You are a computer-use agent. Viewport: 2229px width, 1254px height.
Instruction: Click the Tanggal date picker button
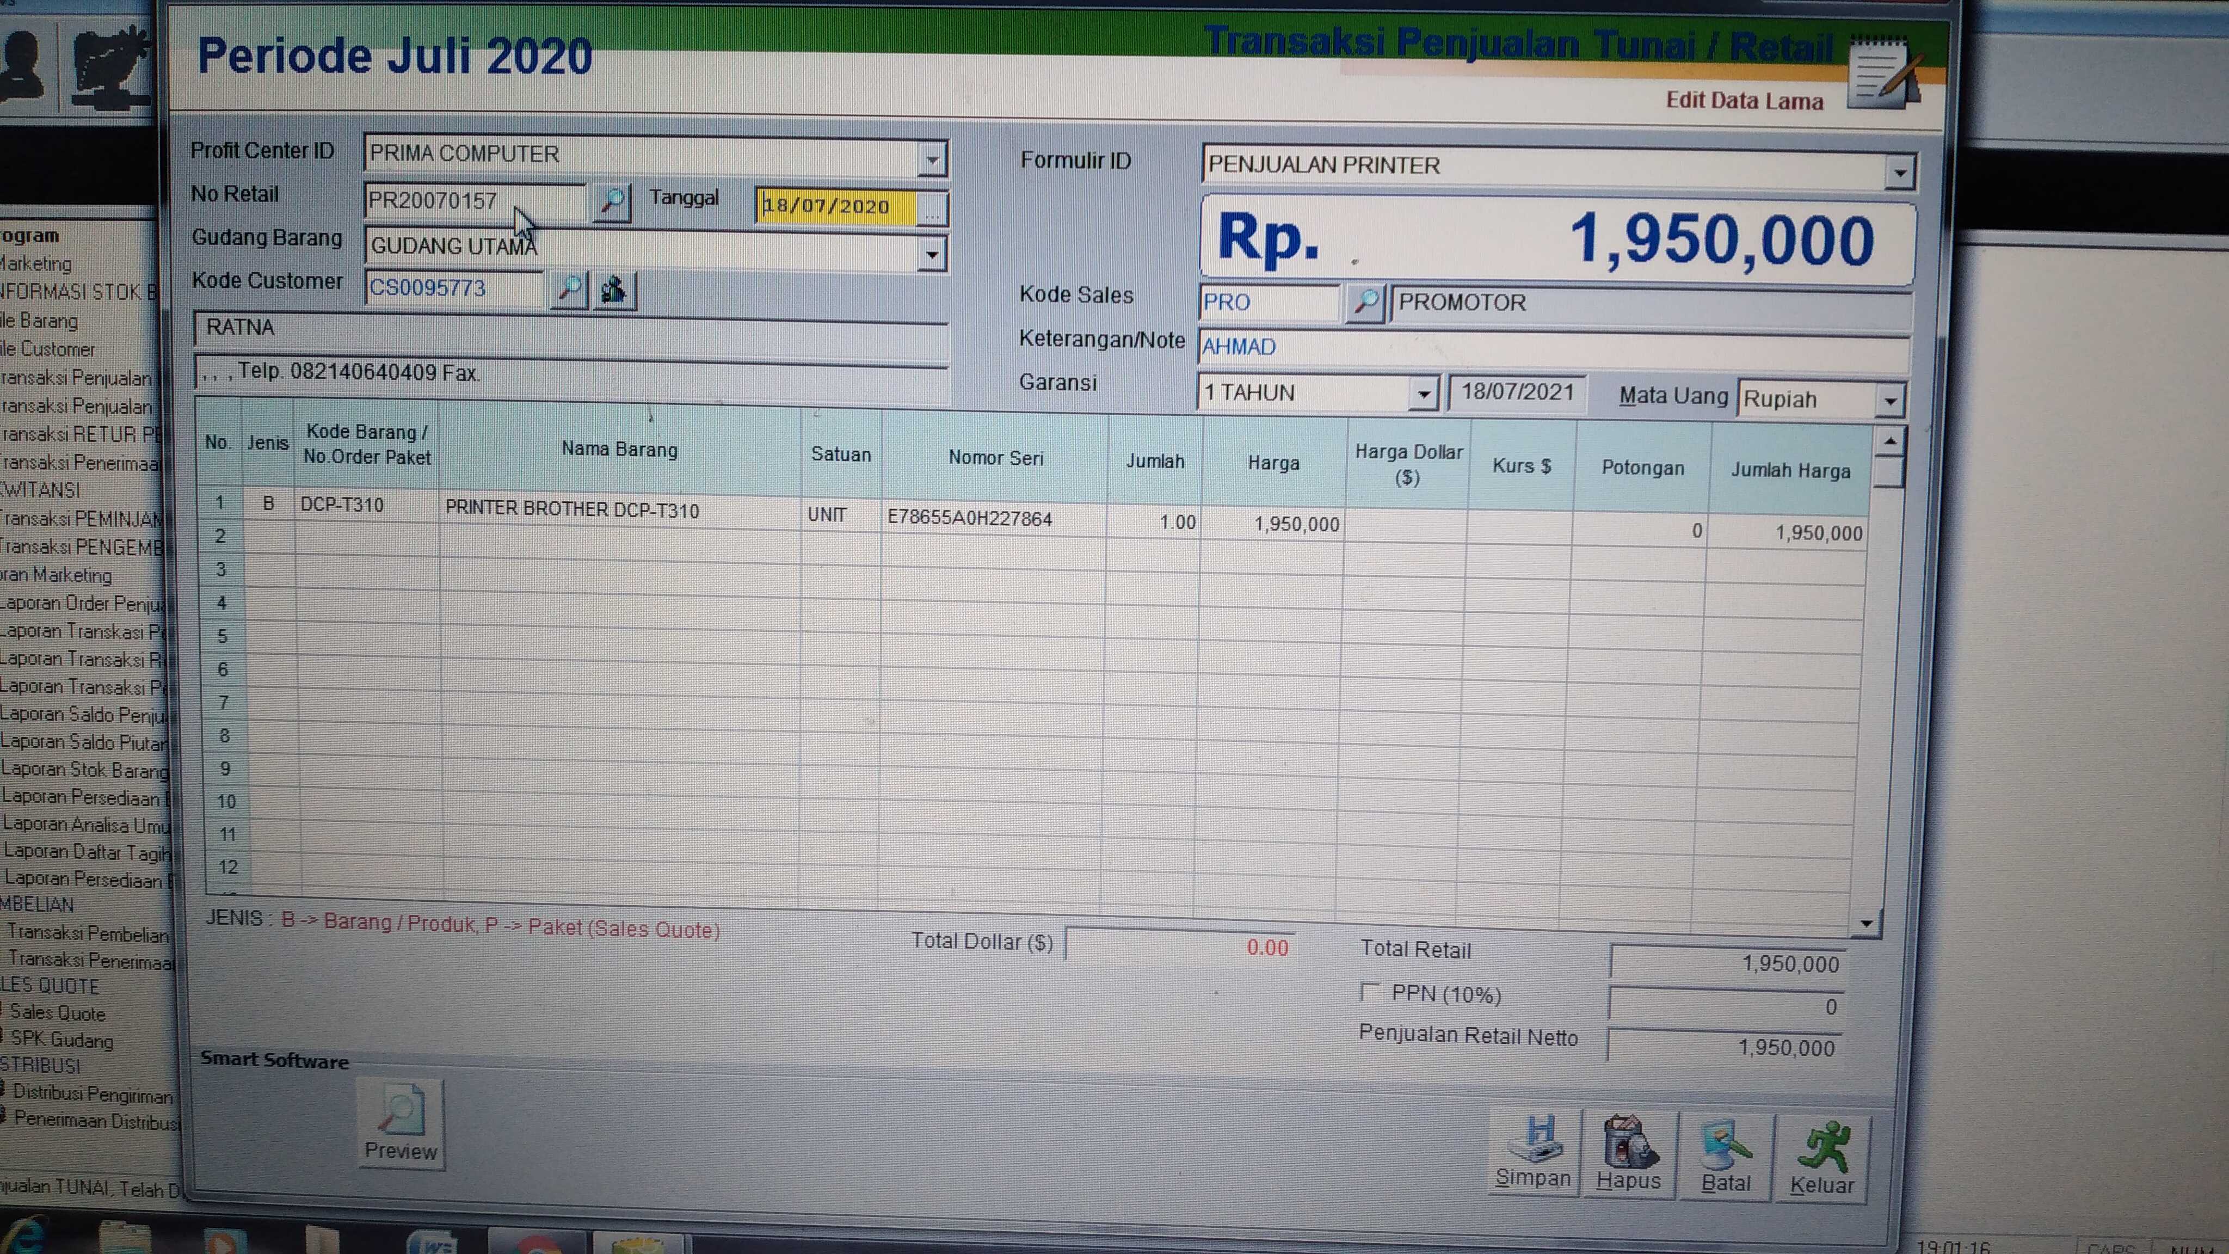point(932,210)
